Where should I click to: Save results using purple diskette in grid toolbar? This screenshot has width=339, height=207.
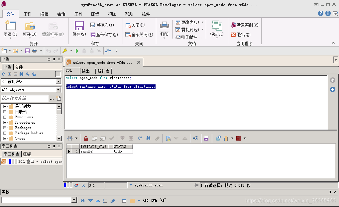click(206, 138)
